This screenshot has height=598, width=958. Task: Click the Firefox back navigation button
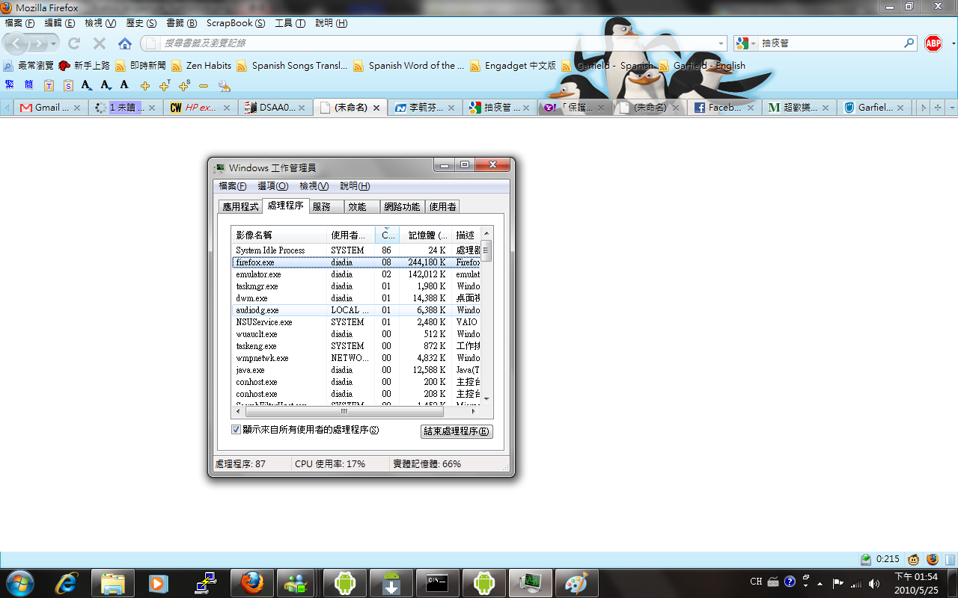pyautogui.click(x=17, y=43)
